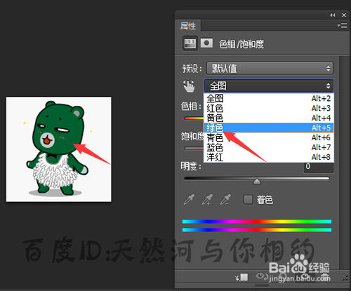Choose 红色 from the channel list
This screenshot has height=291, width=351.
(x=269, y=108)
